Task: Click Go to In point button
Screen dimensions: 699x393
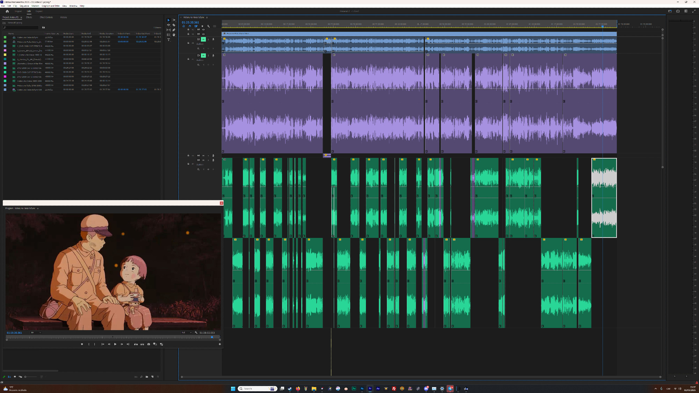Action: 103,344
